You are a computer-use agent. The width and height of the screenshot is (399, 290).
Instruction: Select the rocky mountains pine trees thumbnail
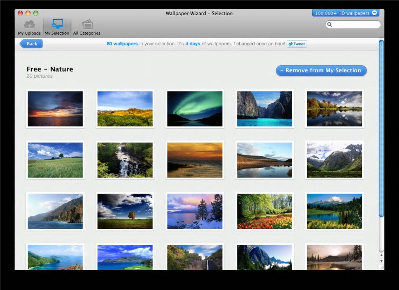tap(265, 257)
